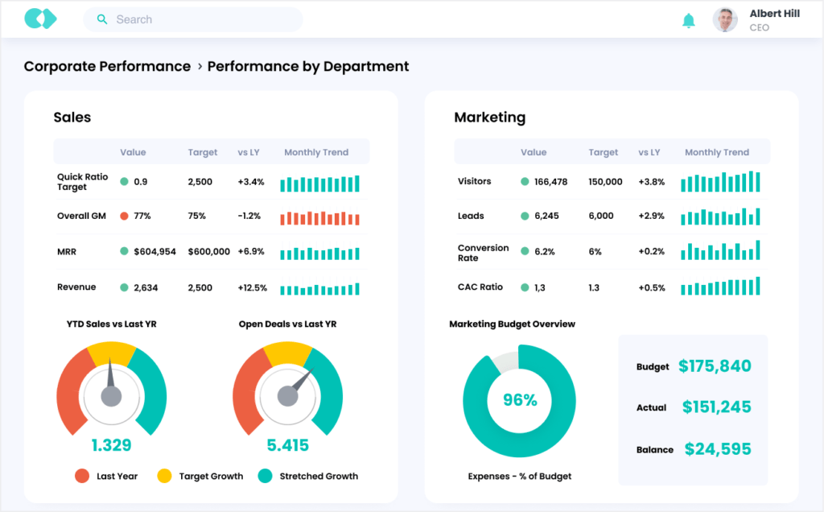Click the search magnifier icon
The width and height of the screenshot is (824, 512).
(x=102, y=19)
